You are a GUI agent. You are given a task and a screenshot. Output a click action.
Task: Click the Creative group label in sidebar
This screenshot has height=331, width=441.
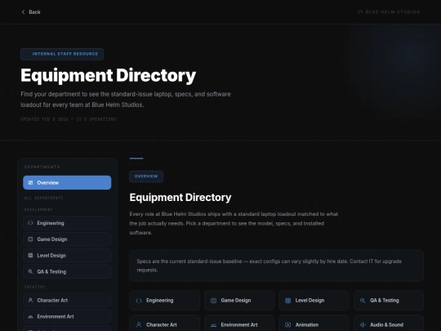[34, 287]
